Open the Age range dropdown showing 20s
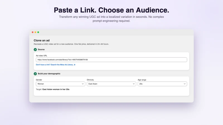The height and width of the screenshot is (125, 223). click(x=162, y=84)
